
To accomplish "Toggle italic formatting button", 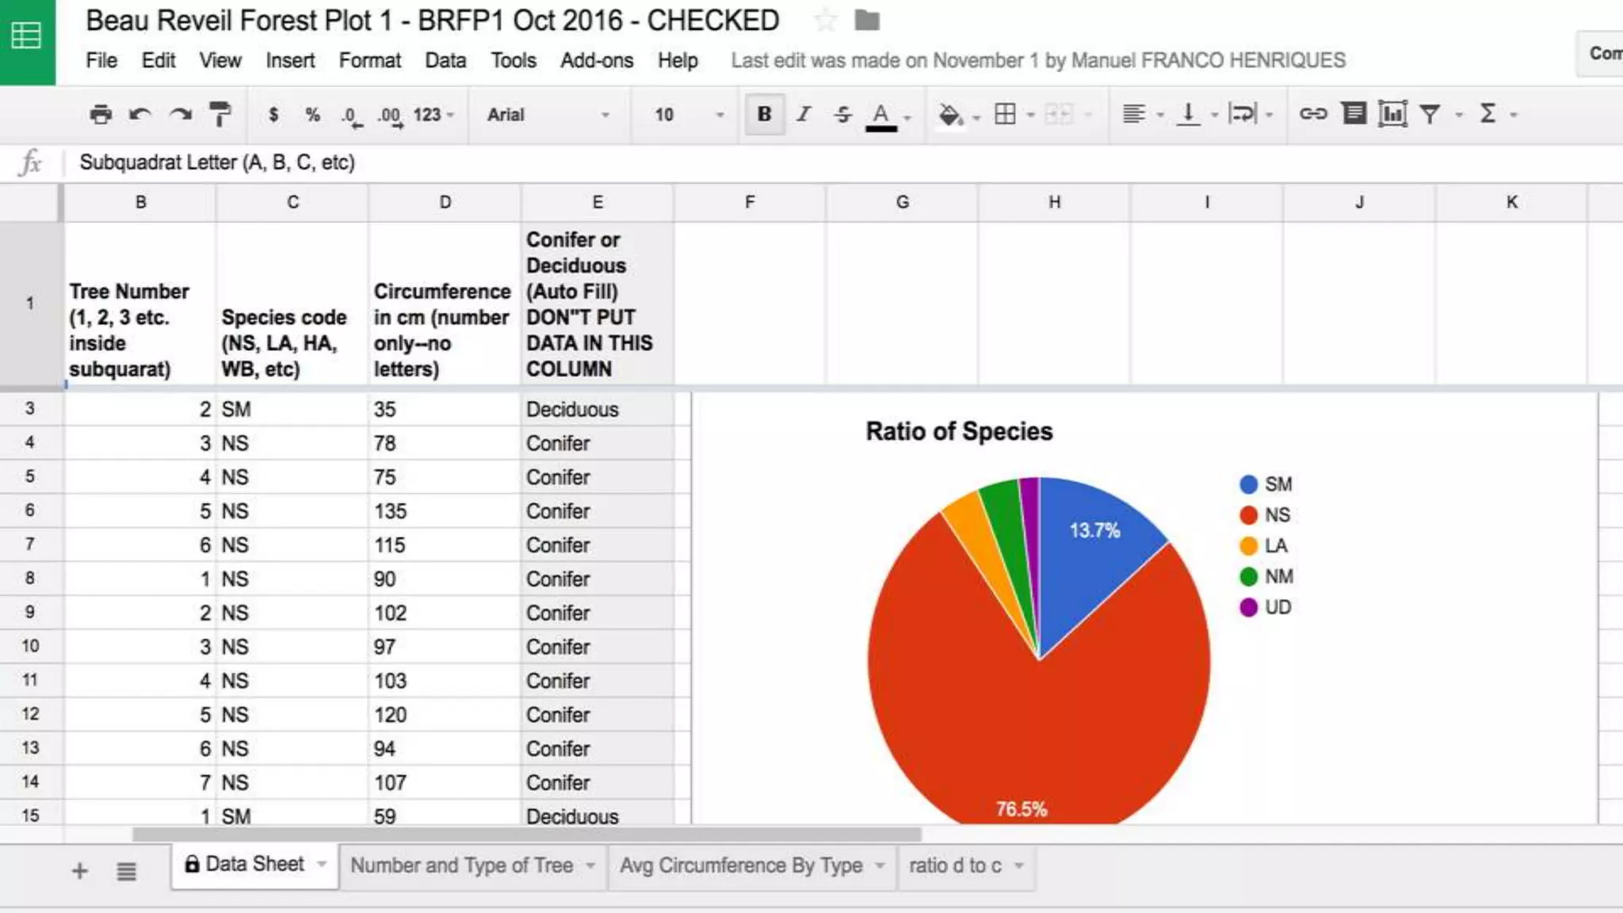I will [x=804, y=114].
